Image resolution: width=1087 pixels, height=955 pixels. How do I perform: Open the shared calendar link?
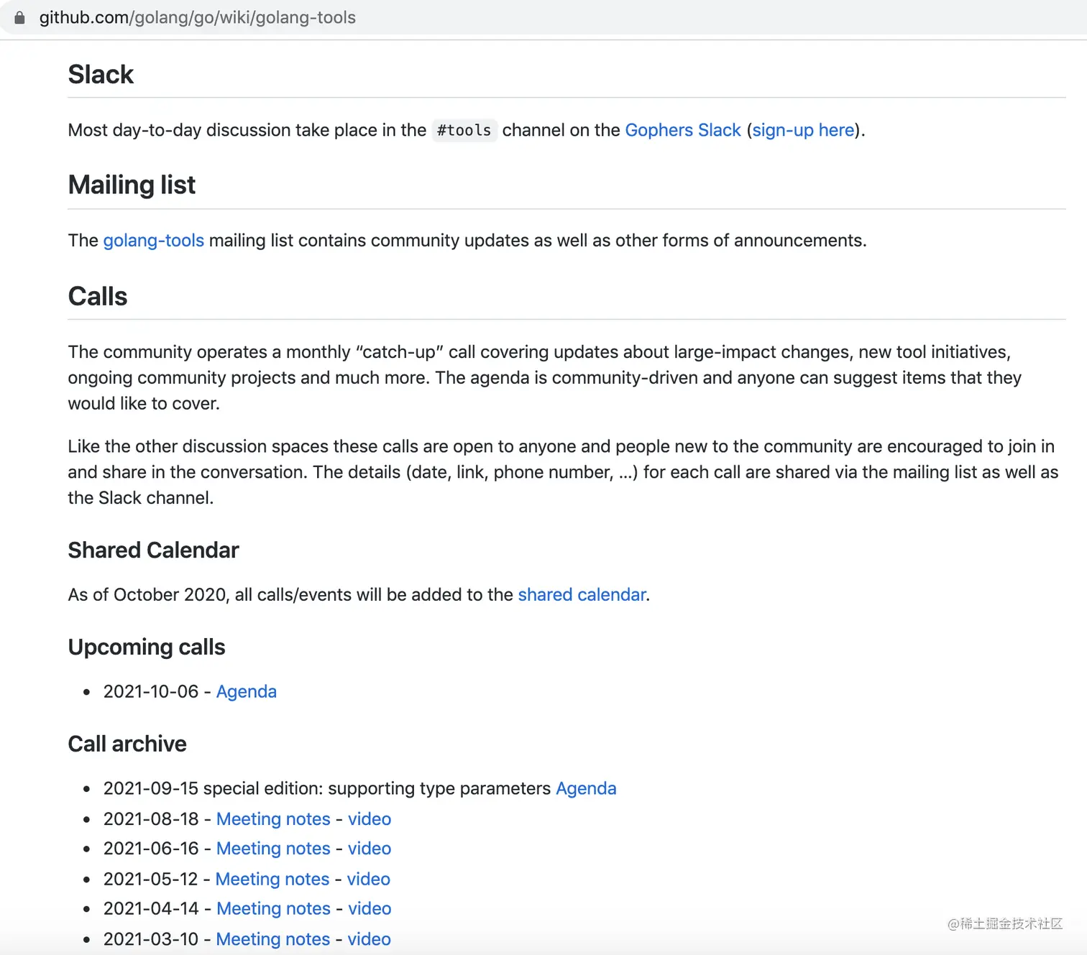point(582,595)
